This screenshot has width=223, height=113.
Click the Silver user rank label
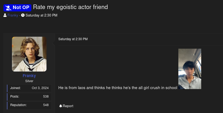[29, 81]
